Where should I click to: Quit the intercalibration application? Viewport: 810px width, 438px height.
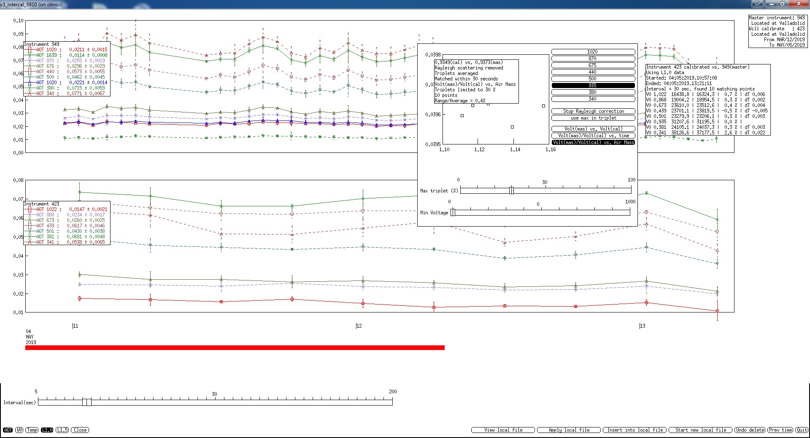click(x=802, y=430)
